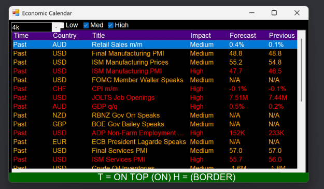Select the Final Services PMI row
The width and height of the screenshot is (324, 189).
point(155,151)
